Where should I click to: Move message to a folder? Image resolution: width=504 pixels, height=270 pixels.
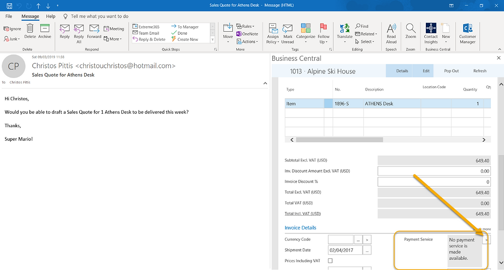coord(228,33)
